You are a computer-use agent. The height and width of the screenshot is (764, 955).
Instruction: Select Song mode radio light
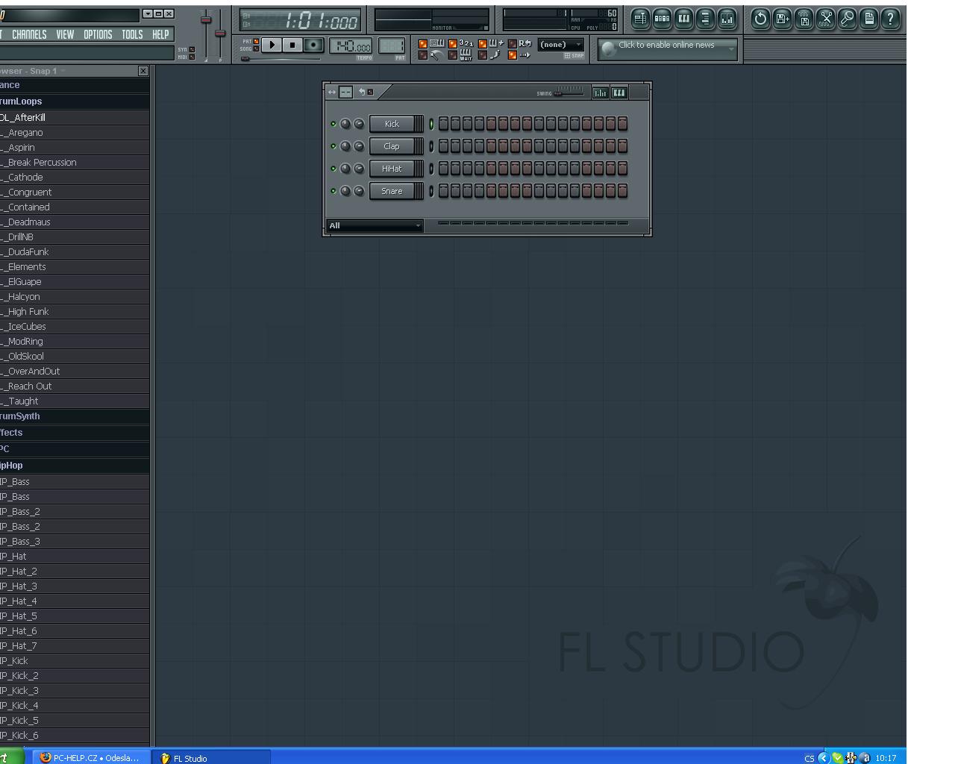point(256,49)
